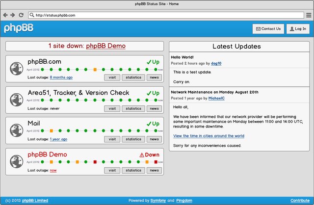The image size is (314, 205).
Task: Click the 'Latest Updates' heading
Action: (236, 47)
